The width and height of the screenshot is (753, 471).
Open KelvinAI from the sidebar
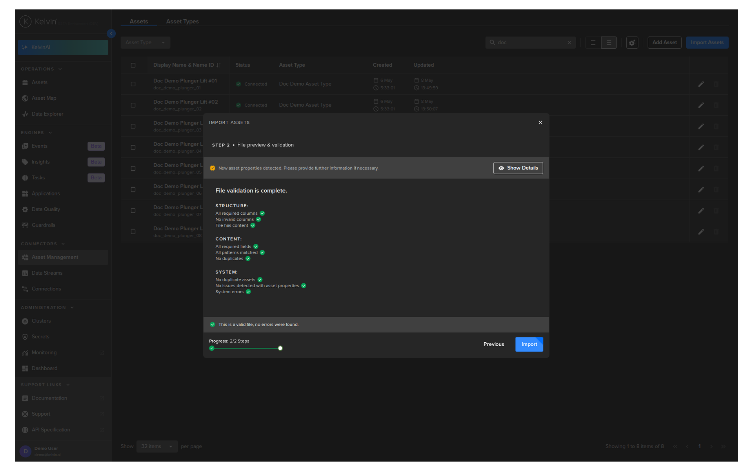[x=63, y=47]
